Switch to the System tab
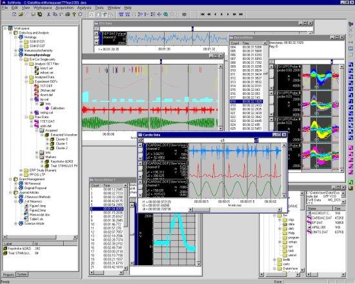 22,274
